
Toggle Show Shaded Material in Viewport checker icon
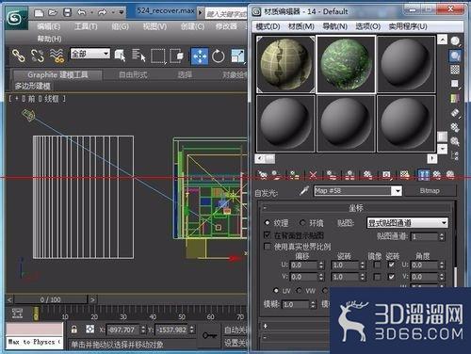pos(405,175)
